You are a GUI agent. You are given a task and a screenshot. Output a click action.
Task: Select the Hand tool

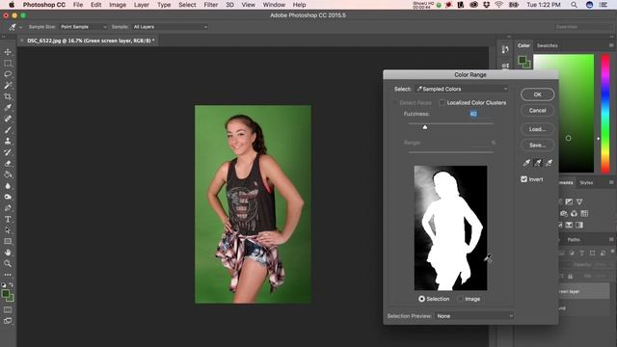pos(8,253)
